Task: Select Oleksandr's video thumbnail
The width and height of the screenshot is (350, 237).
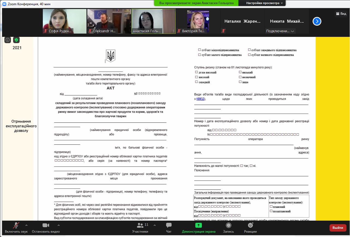Action: tap(109, 21)
